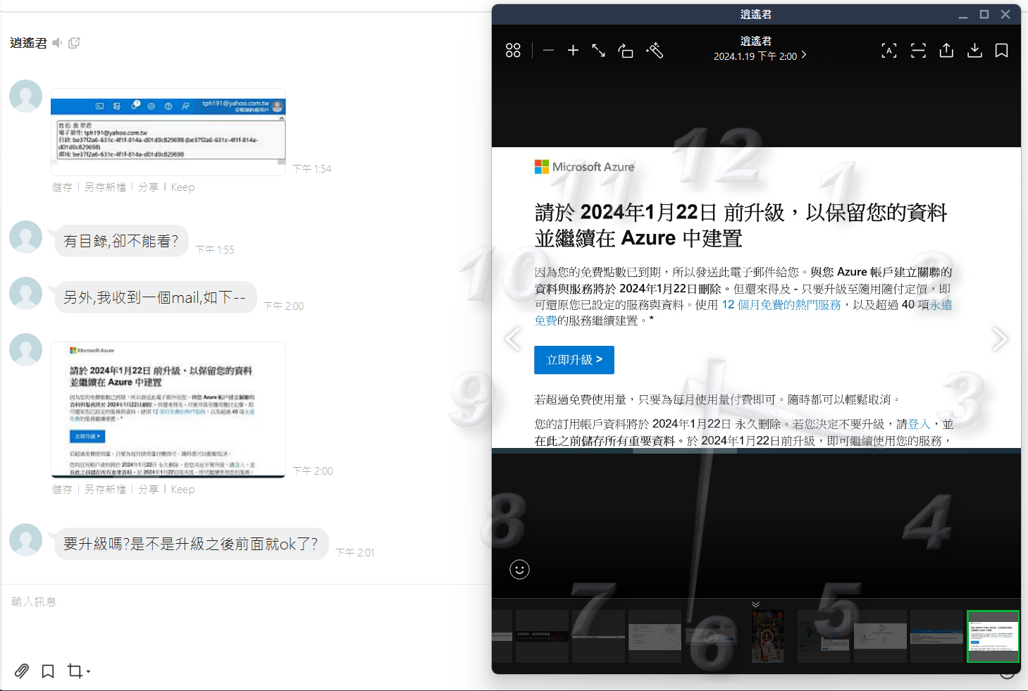Zoom in with the viewer plus icon
The height and width of the screenshot is (691, 1028).
coord(573,51)
